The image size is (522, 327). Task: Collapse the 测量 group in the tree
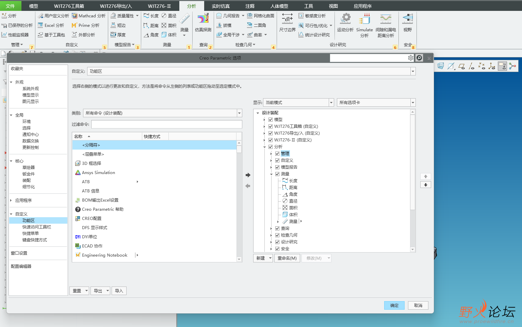pos(271,174)
